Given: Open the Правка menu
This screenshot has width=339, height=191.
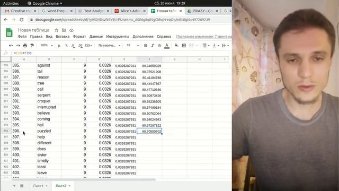Looking at the screenshot, I should tap(36, 37).
